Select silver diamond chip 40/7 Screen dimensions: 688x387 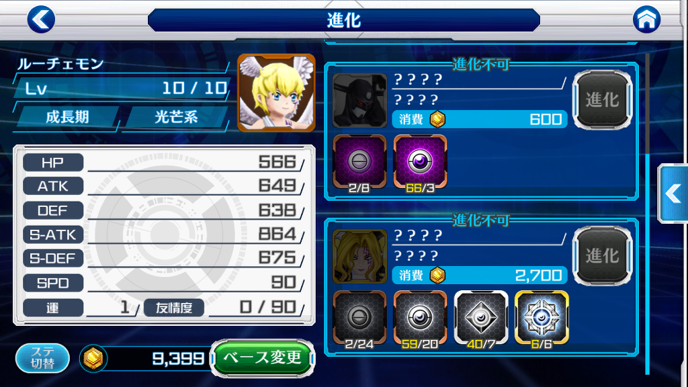point(481,318)
